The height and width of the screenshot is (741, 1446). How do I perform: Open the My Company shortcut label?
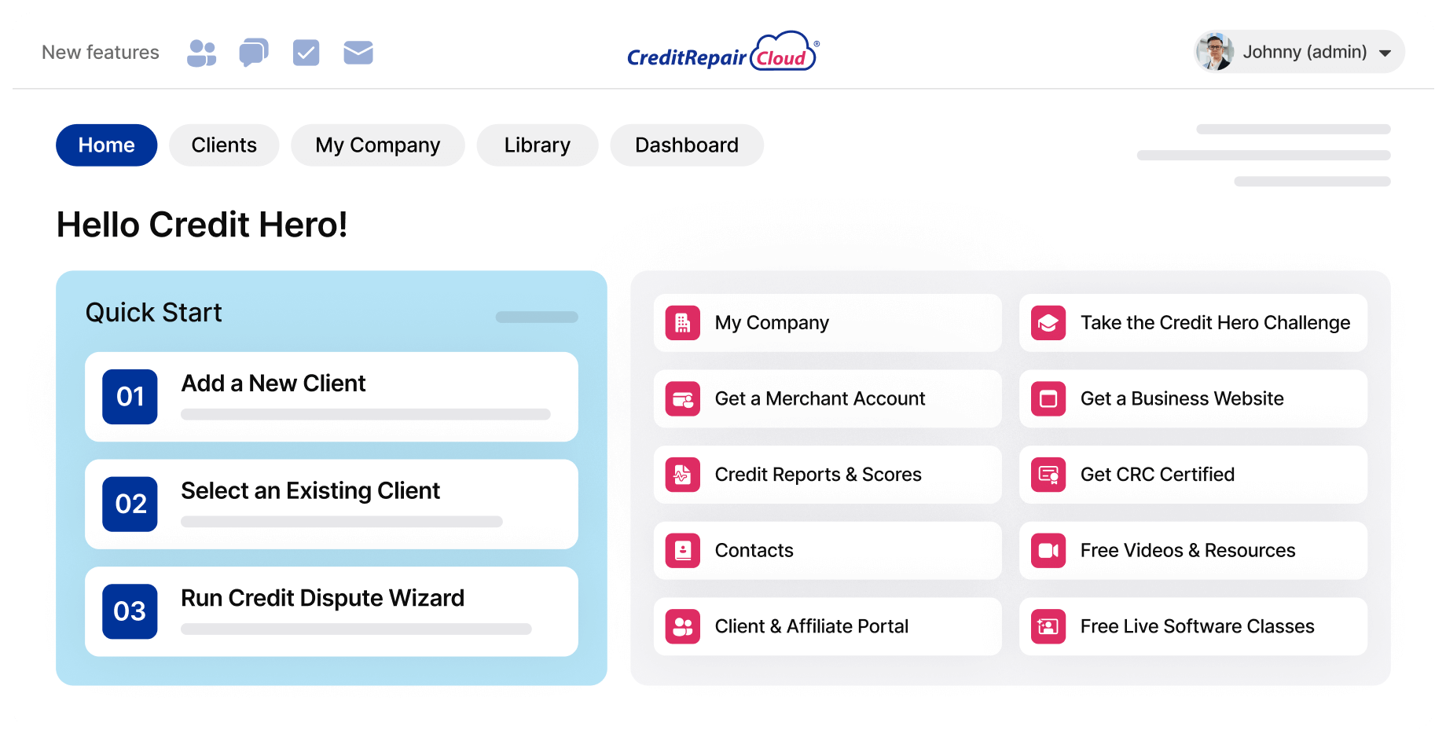pyautogui.click(x=772, y=323)
